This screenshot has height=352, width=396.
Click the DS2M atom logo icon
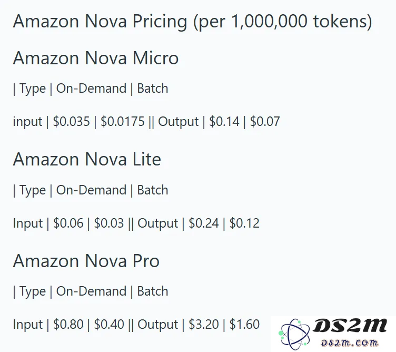click(x=294, y=334)
